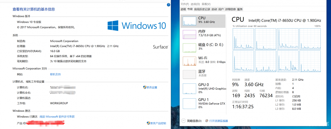
Task: Click threads count 2435
Action: coord(250,96)
